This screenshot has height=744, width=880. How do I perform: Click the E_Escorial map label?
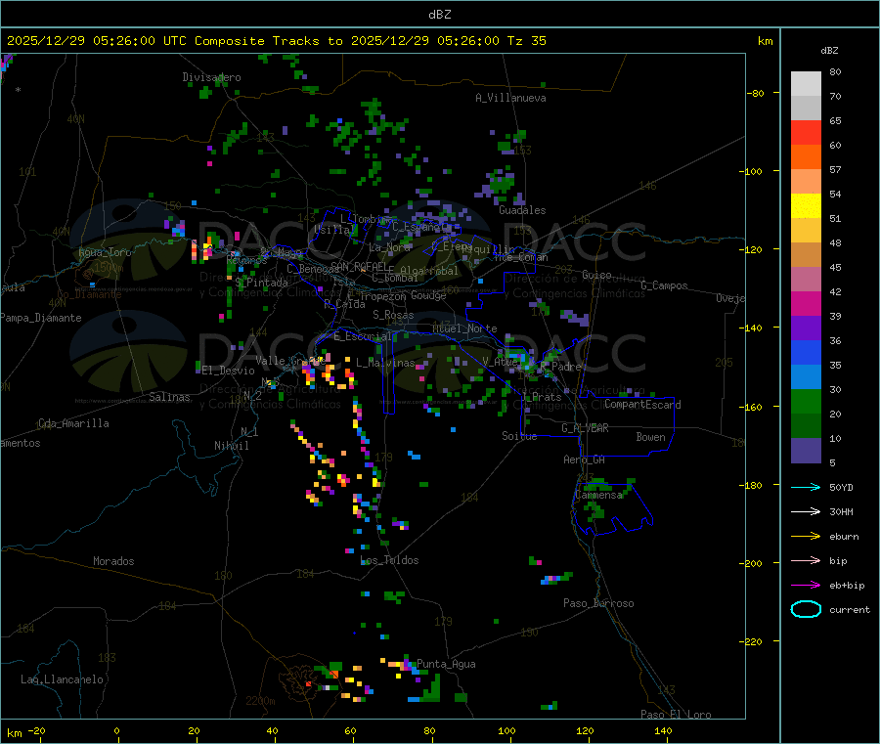click(x=363, y=336)
